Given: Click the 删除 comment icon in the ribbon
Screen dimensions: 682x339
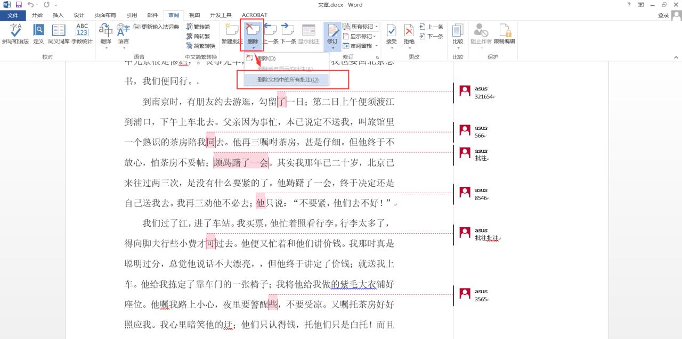Looking at the screenshot, I should click(253, 31).
